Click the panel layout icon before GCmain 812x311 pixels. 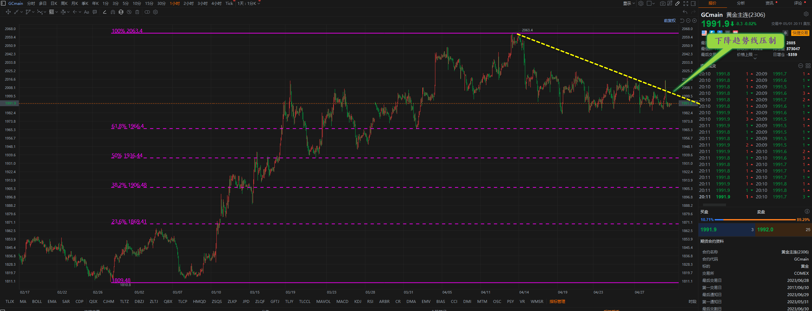4,3
